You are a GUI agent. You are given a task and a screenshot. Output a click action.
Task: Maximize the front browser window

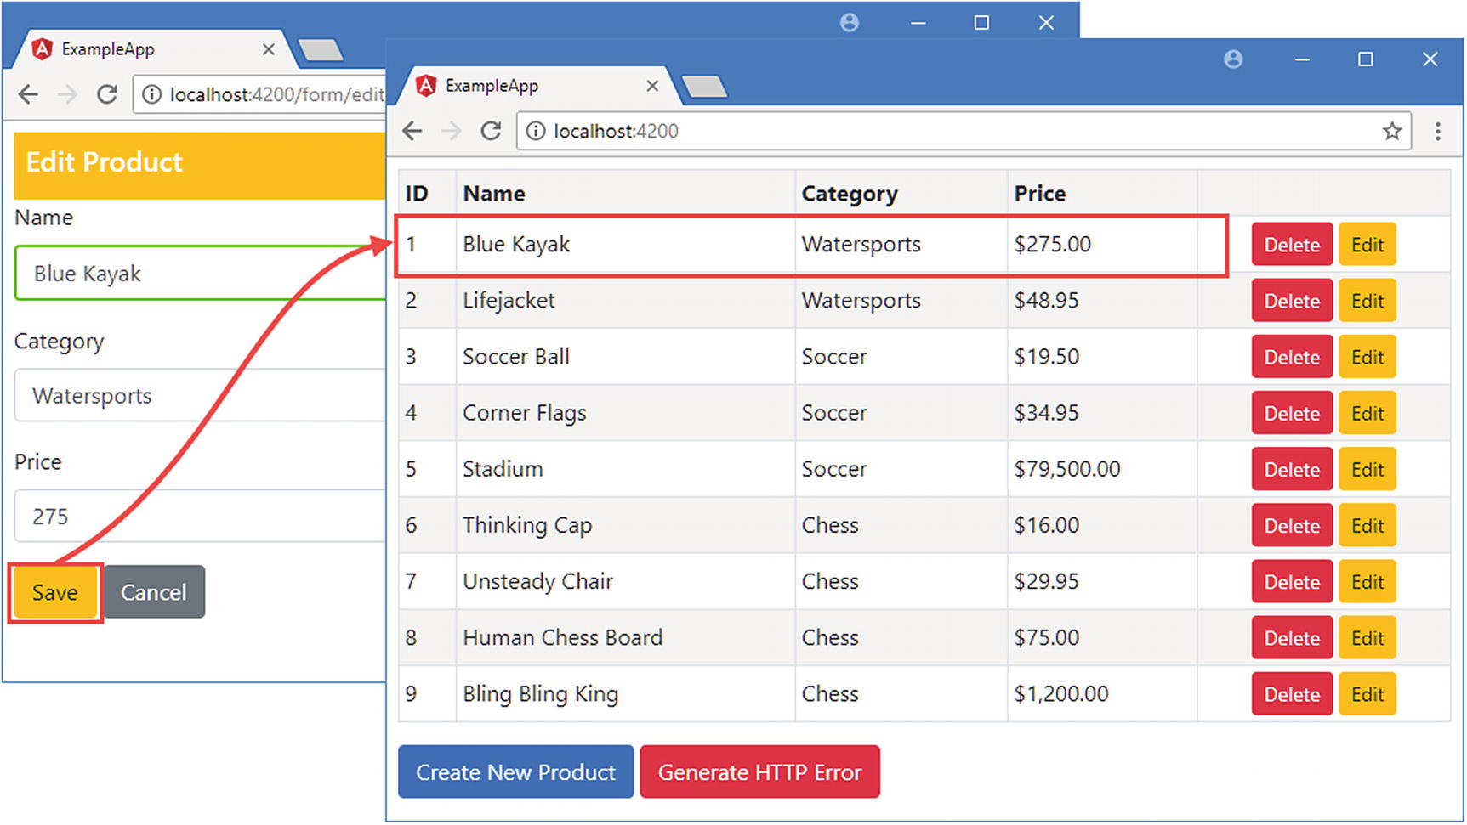coord(1366,59)
